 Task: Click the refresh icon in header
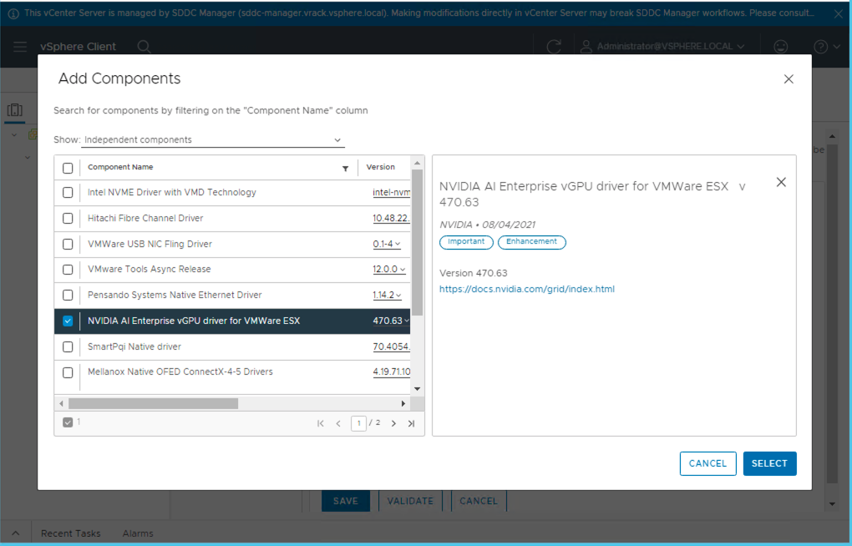pyautogui.click(x=554, y=47)
